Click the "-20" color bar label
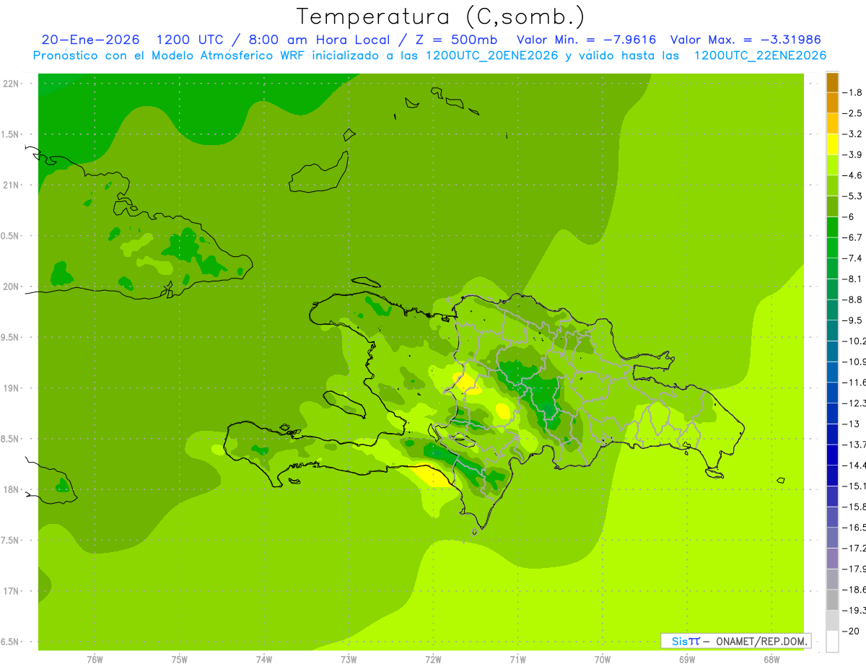The width and height of the screenshot is (866, 669). 852,631
